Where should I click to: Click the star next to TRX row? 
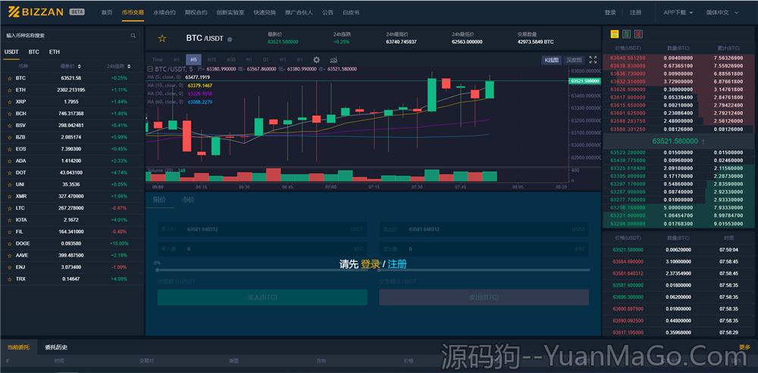(x=9, y=279)
